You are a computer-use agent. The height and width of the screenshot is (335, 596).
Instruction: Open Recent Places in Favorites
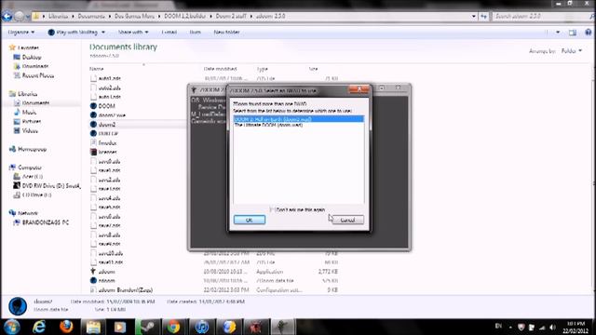[37, 75]
